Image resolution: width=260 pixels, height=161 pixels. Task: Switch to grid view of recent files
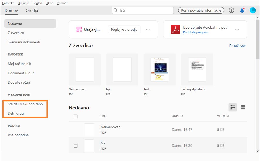tap(243, 107)
